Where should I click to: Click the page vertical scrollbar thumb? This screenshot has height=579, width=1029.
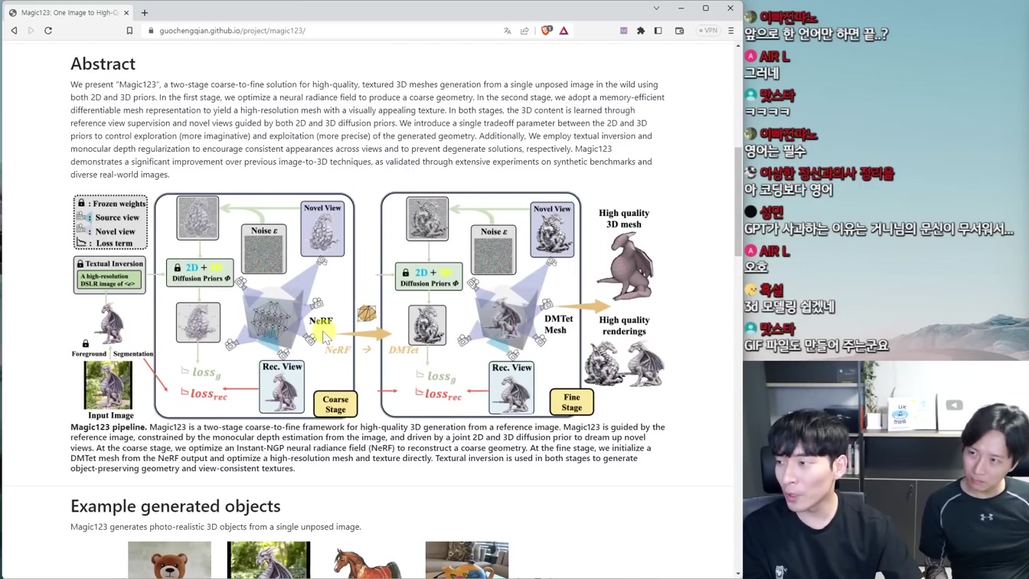738,201
